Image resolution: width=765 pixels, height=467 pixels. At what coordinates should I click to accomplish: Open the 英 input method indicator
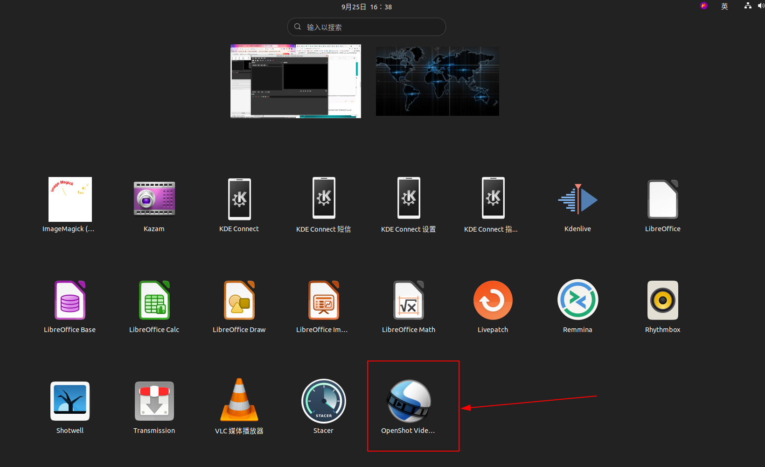click(724, 6)
